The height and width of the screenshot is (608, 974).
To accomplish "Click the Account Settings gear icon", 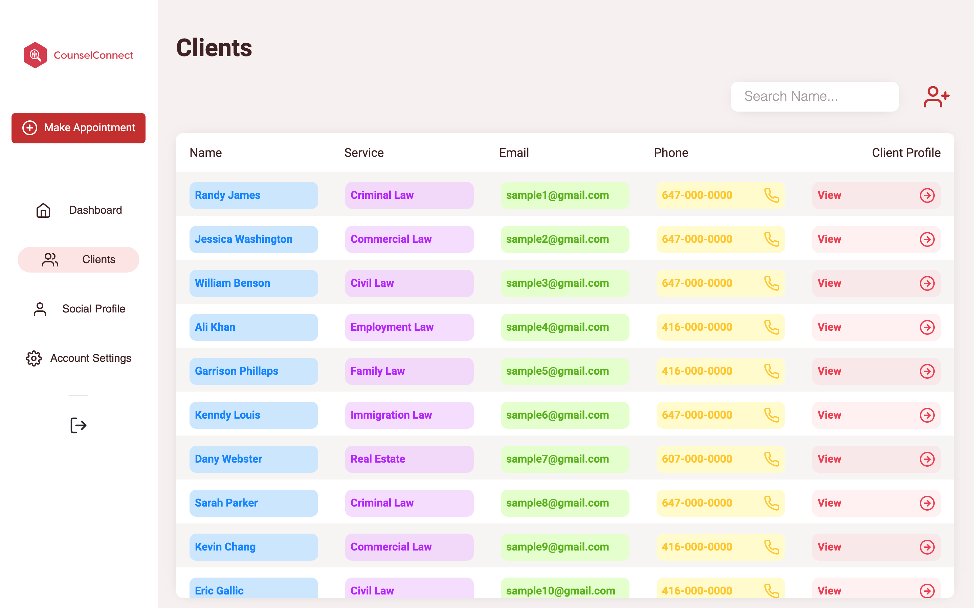I will tap(34, 358).
